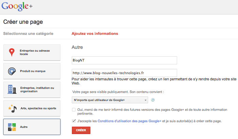Click the BlogNT page name field
The image size is (238, 139).
[x=124, y=60]
